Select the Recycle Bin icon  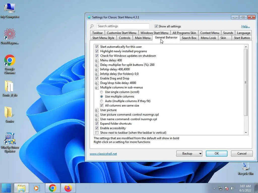pyautogui.click(x=245, y=169)
